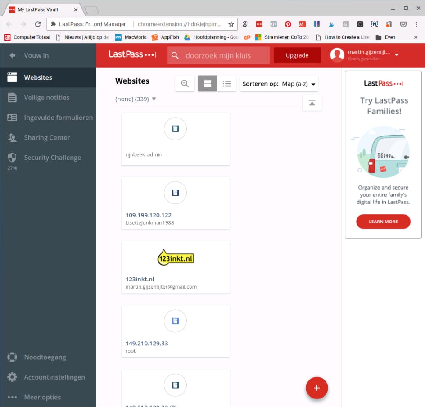Click the Veilige notities document icon
Screen dimensions: 425x407
coord(12,98)
